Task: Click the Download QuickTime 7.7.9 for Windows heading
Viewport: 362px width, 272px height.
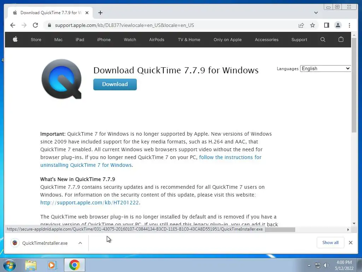Action: (176, 70)
